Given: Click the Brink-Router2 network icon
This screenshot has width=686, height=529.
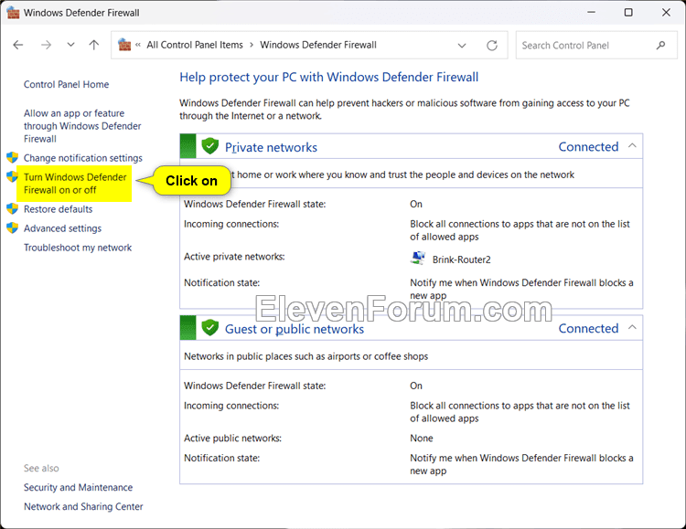Looking at the screenshot, I should pos(418,258).
